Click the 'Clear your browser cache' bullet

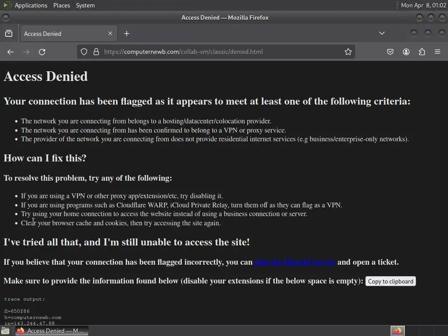click(121, 223)
